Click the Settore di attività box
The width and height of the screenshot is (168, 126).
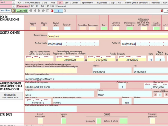124,121
